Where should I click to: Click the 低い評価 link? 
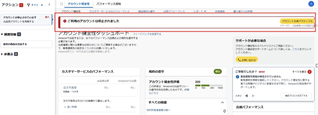72,107
